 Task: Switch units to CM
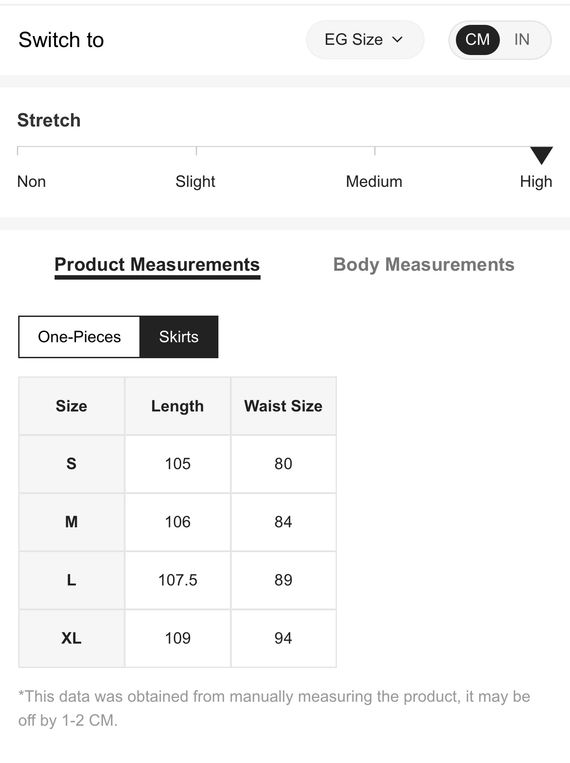pyautogui.click(x=477, y=40)
